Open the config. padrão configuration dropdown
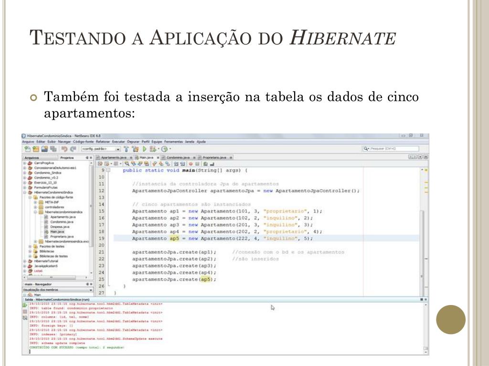489x366 pixels. coord(118,149)
